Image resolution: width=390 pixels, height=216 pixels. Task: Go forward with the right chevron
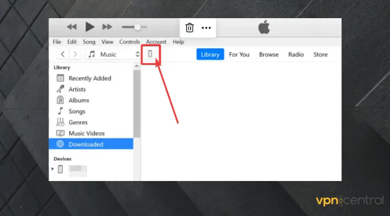click(75, 54)
